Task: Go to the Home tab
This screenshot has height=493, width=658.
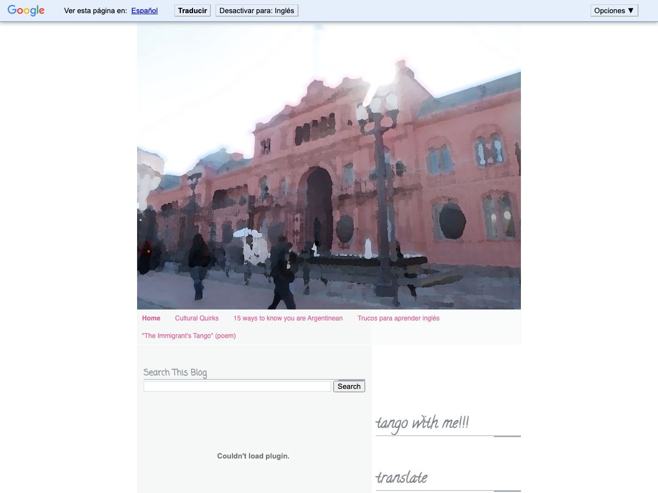Action: 151,318
